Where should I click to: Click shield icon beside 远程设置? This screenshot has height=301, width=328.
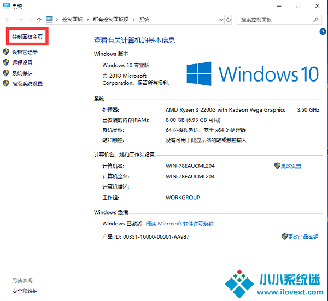pyautogui.click(x=6, y=62)
